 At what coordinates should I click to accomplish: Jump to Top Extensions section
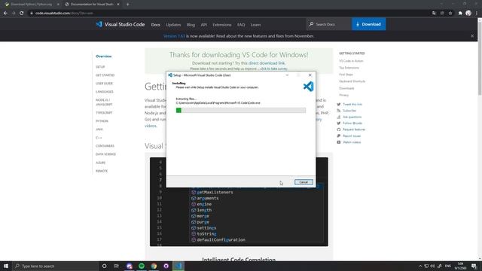point(349,68)
